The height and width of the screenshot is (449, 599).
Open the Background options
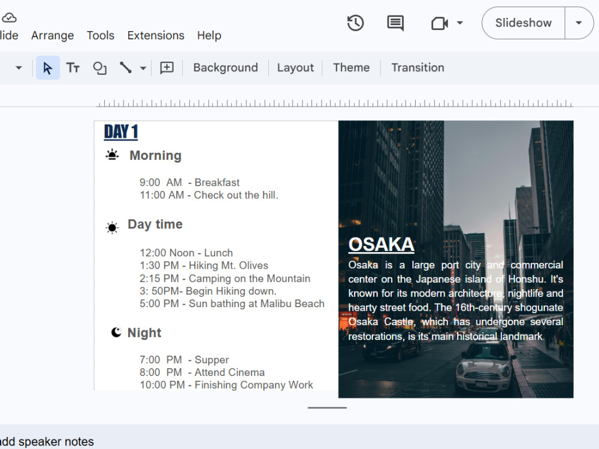[225, 68]
